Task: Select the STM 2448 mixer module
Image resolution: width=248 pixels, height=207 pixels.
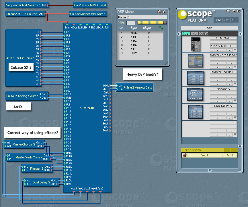Action: 87,108
